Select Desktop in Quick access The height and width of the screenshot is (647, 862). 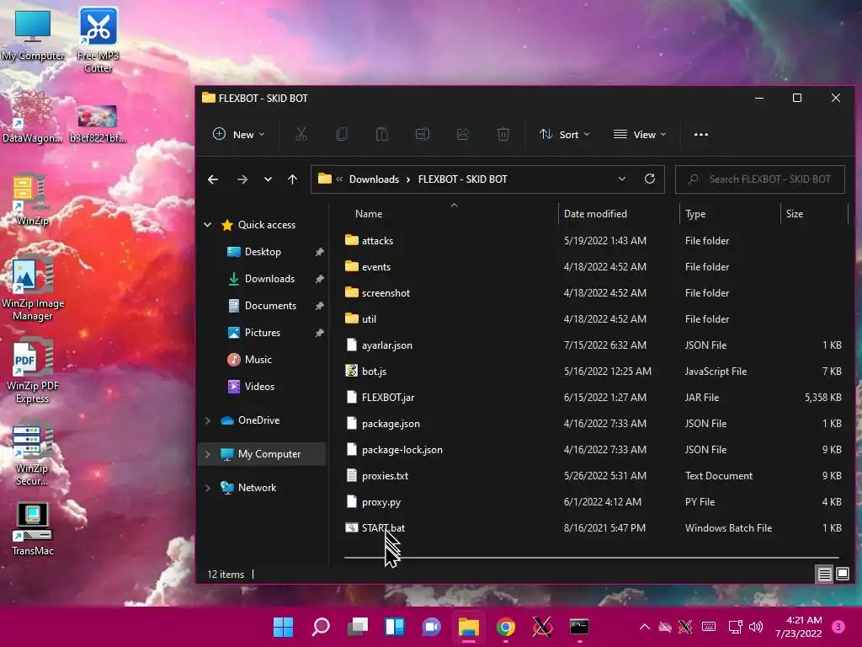point(263,251)
